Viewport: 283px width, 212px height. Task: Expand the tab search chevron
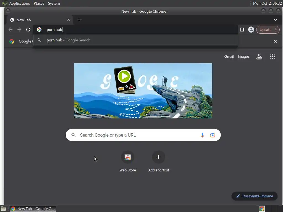pyautogui.click(x=276, y=20)
